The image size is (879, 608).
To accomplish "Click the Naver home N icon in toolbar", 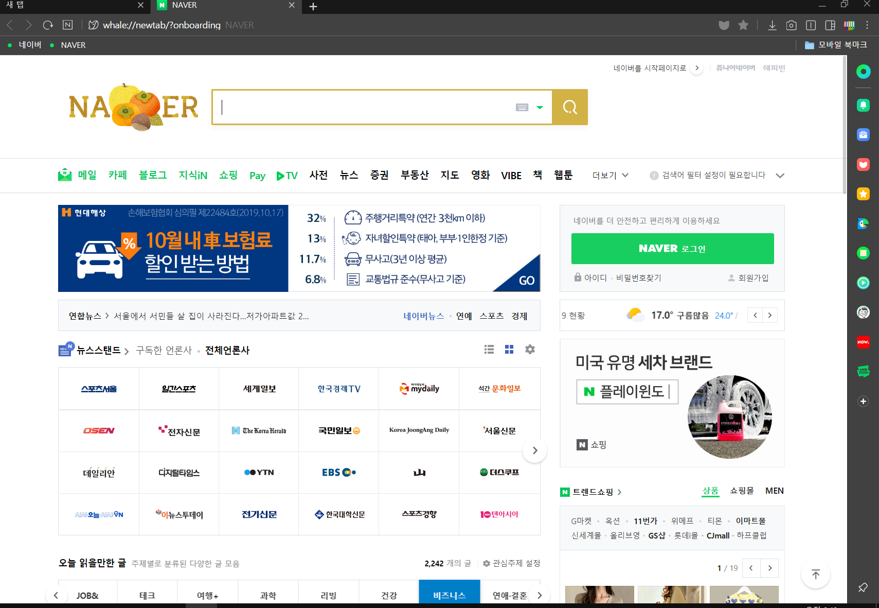I will pos(67,25).
